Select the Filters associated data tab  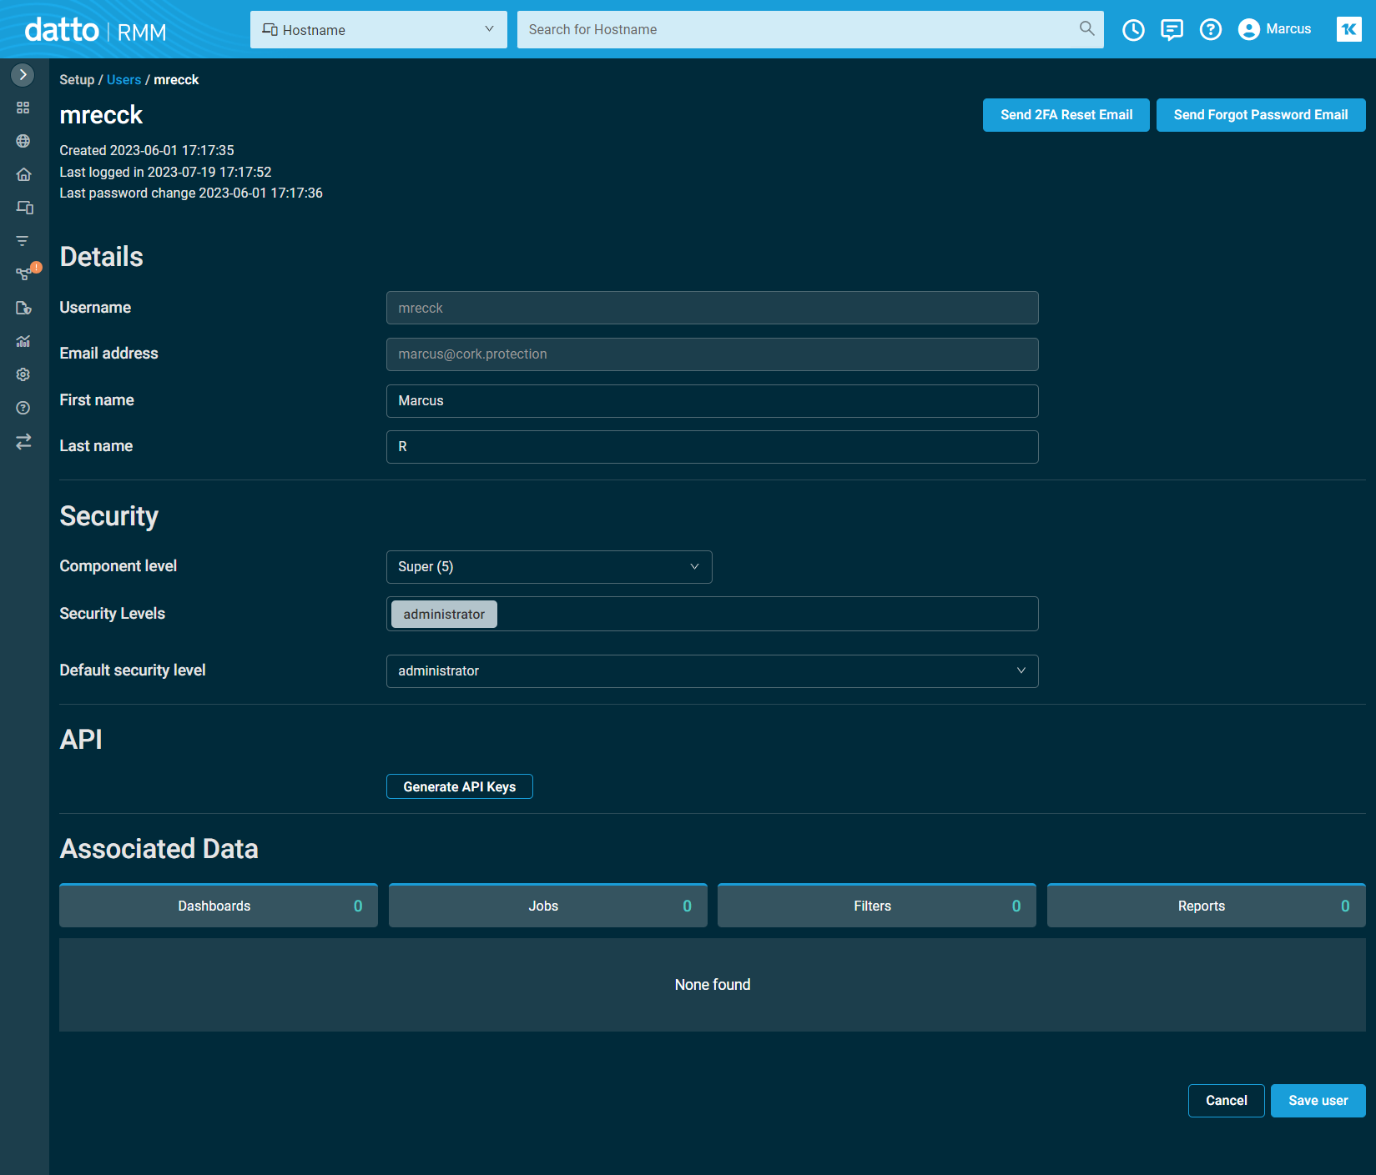876,906
